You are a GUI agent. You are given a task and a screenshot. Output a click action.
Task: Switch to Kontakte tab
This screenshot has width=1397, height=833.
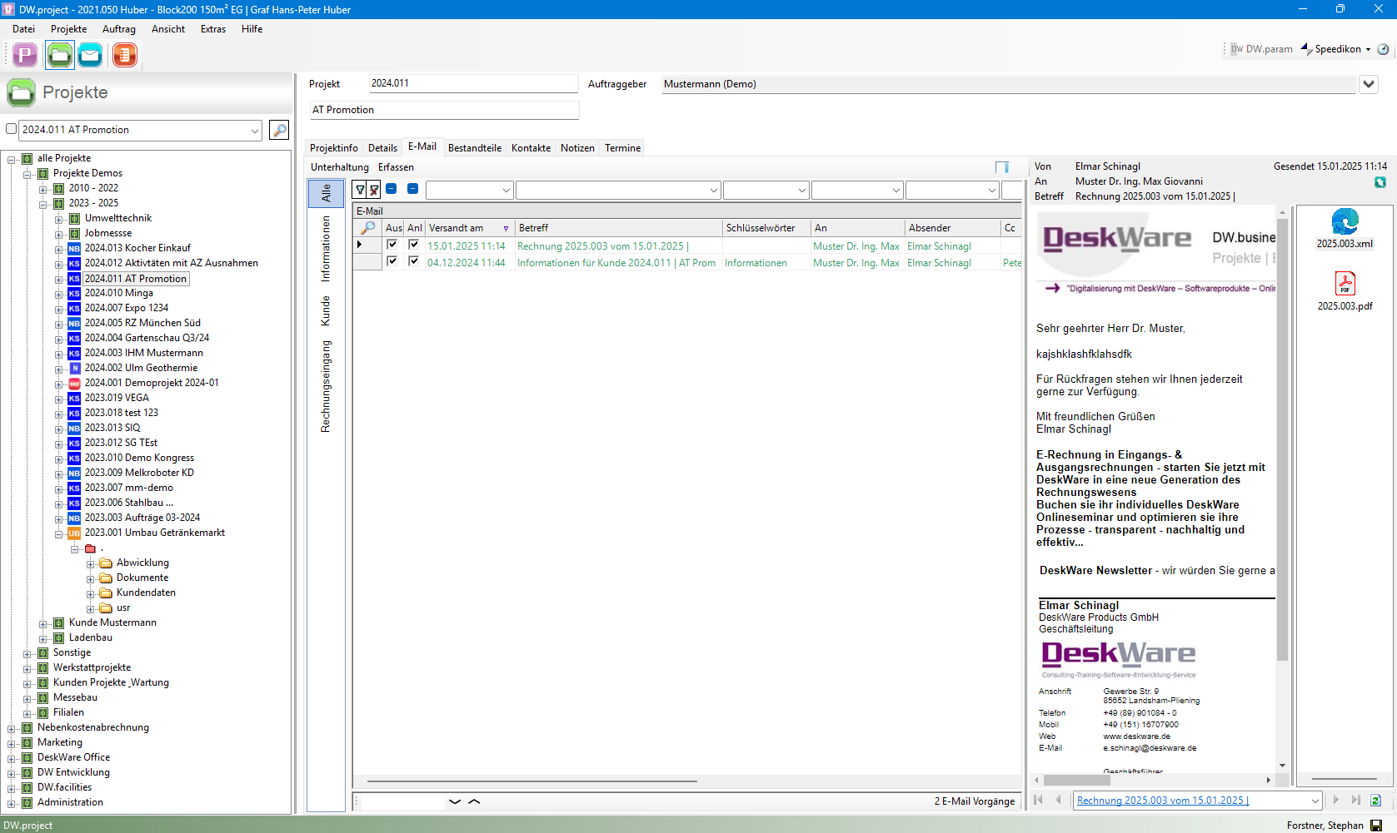(531, 148)
